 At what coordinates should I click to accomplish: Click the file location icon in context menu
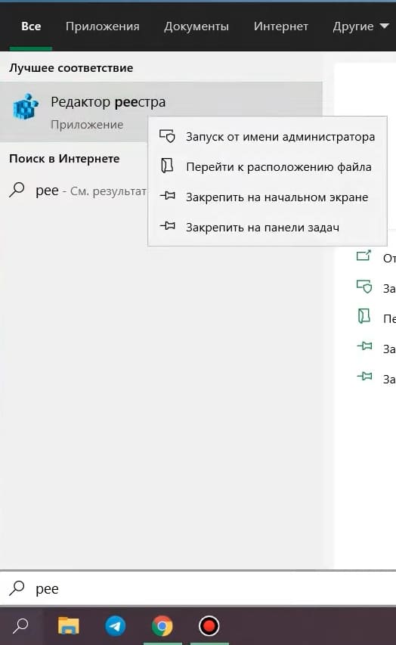167,166
